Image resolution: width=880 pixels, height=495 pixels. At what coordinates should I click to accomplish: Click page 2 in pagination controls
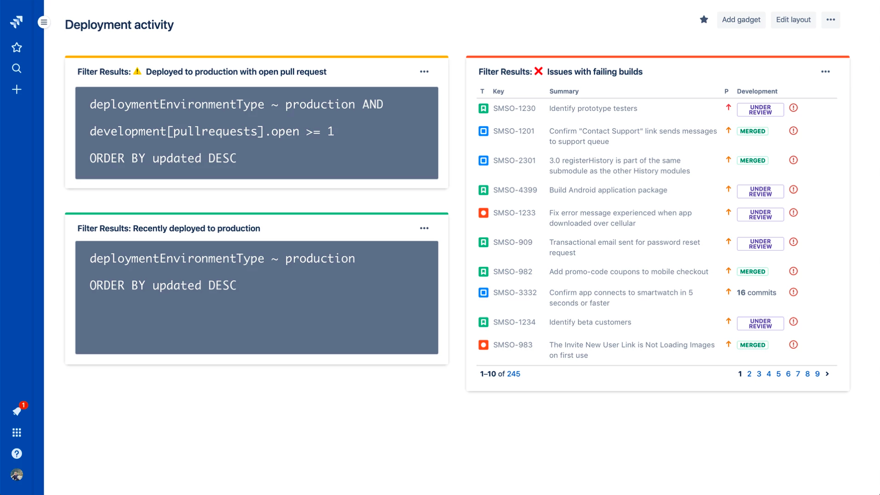click(x=749, y=374)
